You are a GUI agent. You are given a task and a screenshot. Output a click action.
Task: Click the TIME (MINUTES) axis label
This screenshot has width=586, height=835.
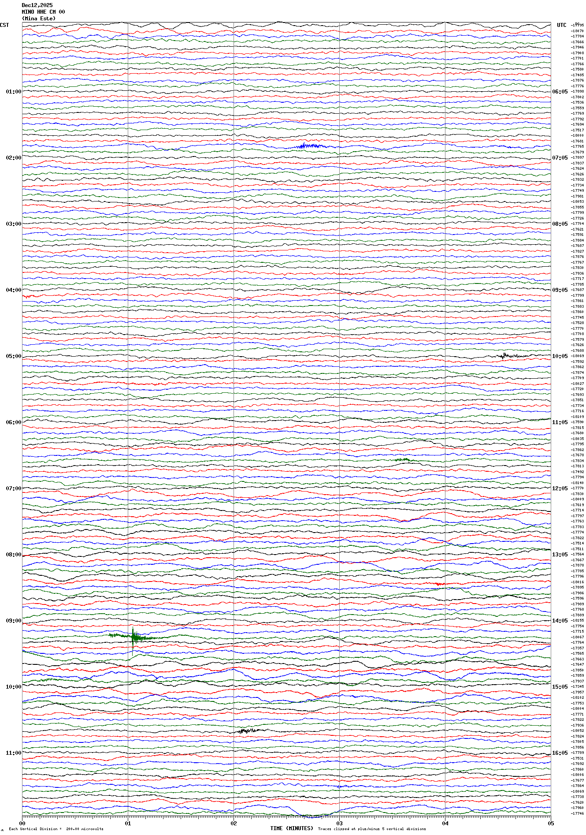[x=292, y=828]
